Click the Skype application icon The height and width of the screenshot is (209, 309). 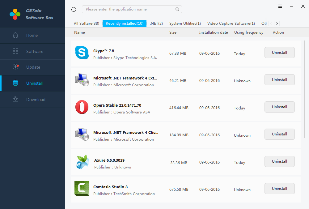82,53
